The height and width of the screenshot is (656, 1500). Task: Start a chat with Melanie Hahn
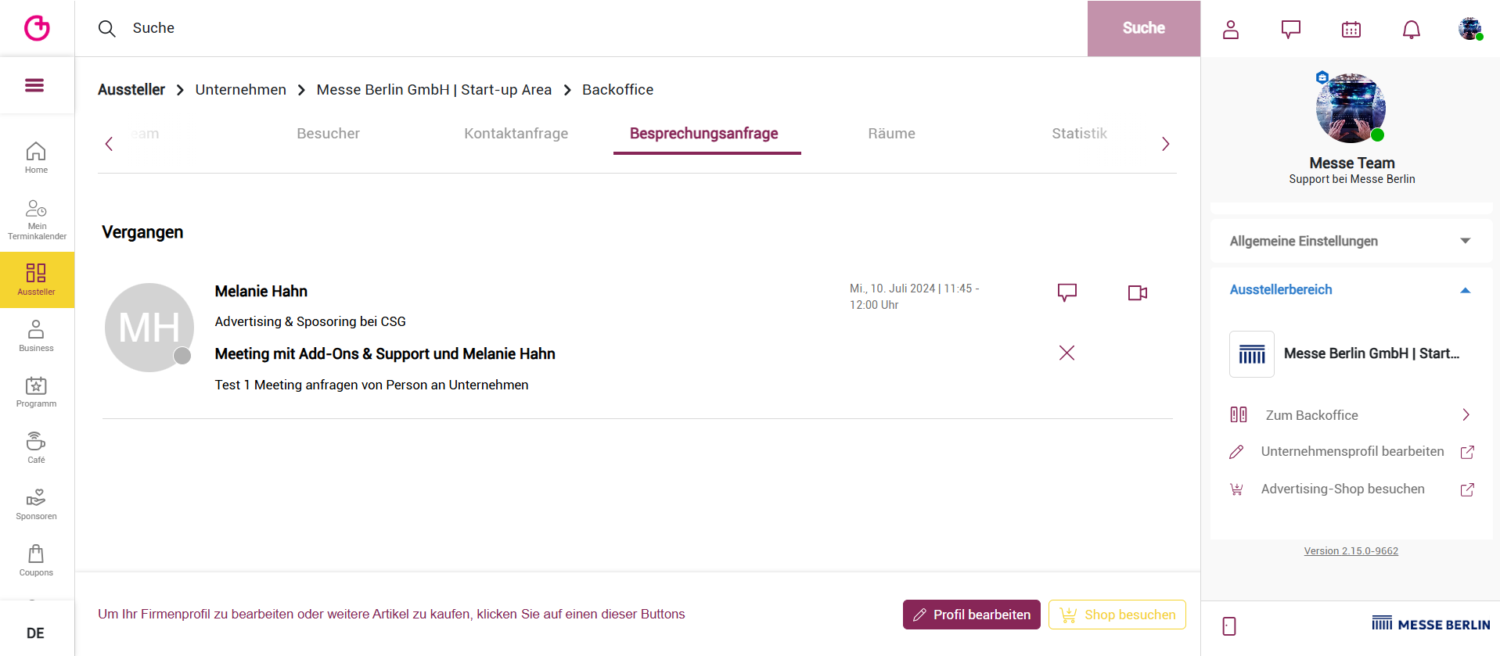[x=1067, y=292]
